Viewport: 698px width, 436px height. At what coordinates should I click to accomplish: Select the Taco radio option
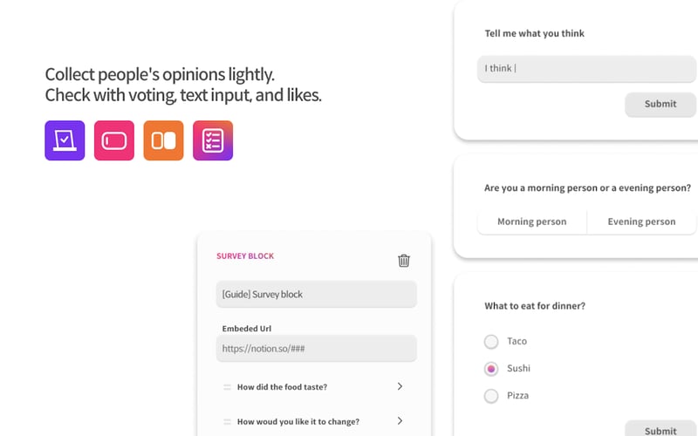[x=491, y=341]
